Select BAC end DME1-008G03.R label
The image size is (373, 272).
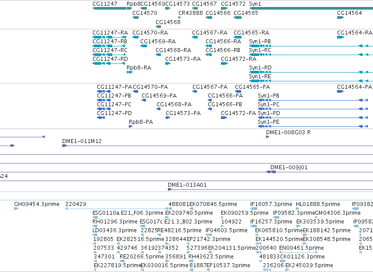pyautogui.click(x=288, y=132)
